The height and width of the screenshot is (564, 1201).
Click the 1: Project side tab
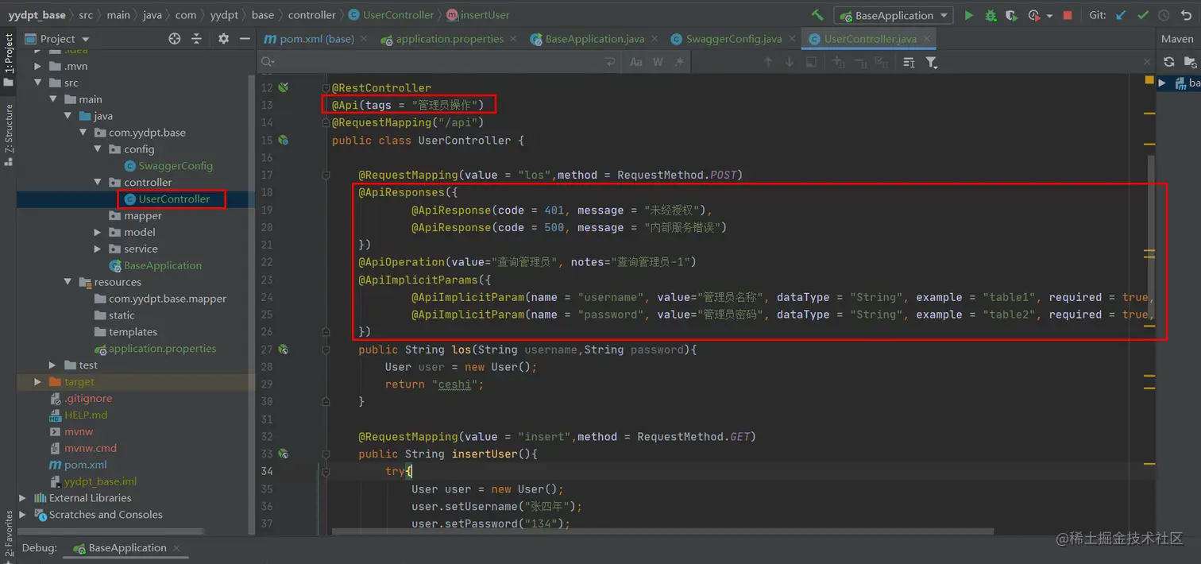point(9,60)
